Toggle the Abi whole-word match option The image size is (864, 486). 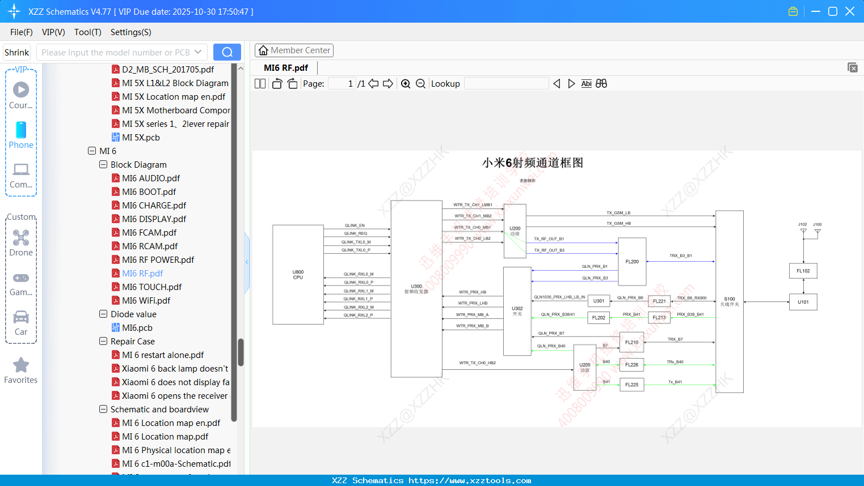point(587,83)
